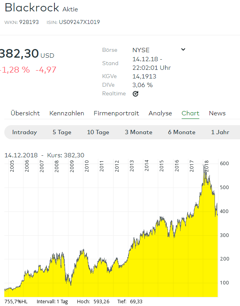This screenshot has width=240, height=306.
Task: Click the NYSE exchange value
Action: (141, 50)
